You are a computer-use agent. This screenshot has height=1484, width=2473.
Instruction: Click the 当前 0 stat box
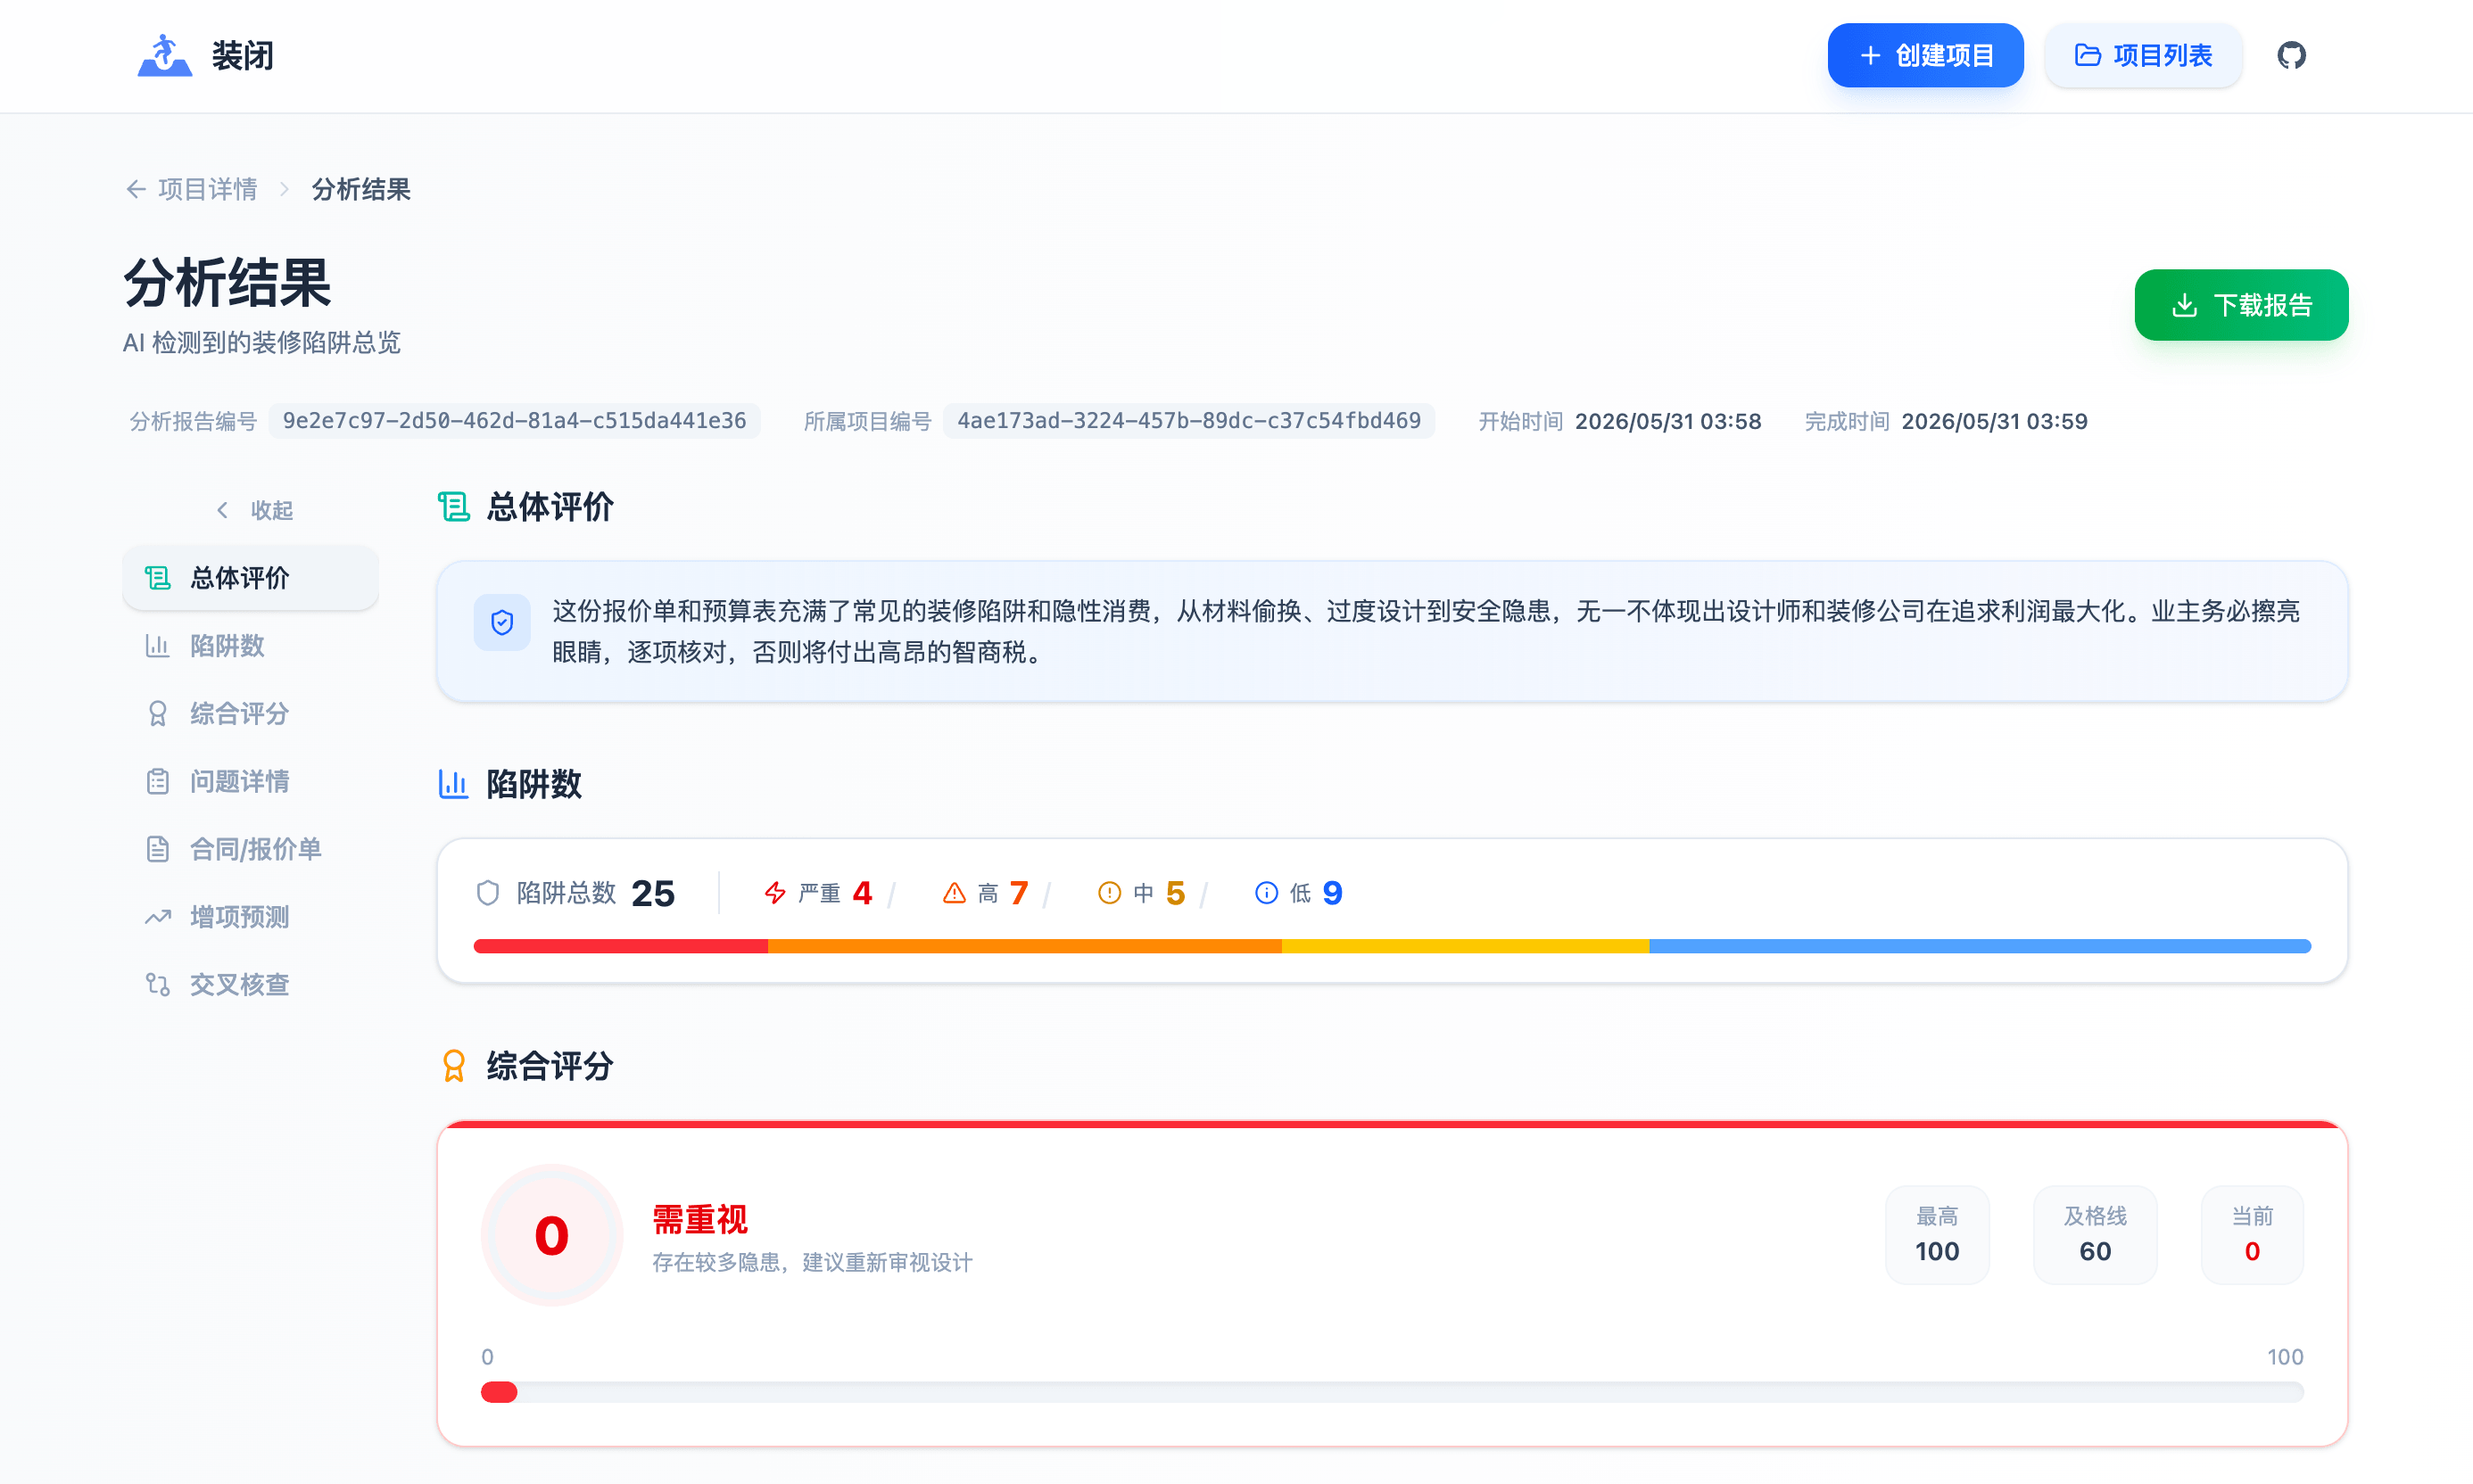(x=2252, y=1235)
